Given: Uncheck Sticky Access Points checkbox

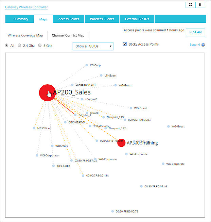Looking at the screenshot, I should 125,44.
